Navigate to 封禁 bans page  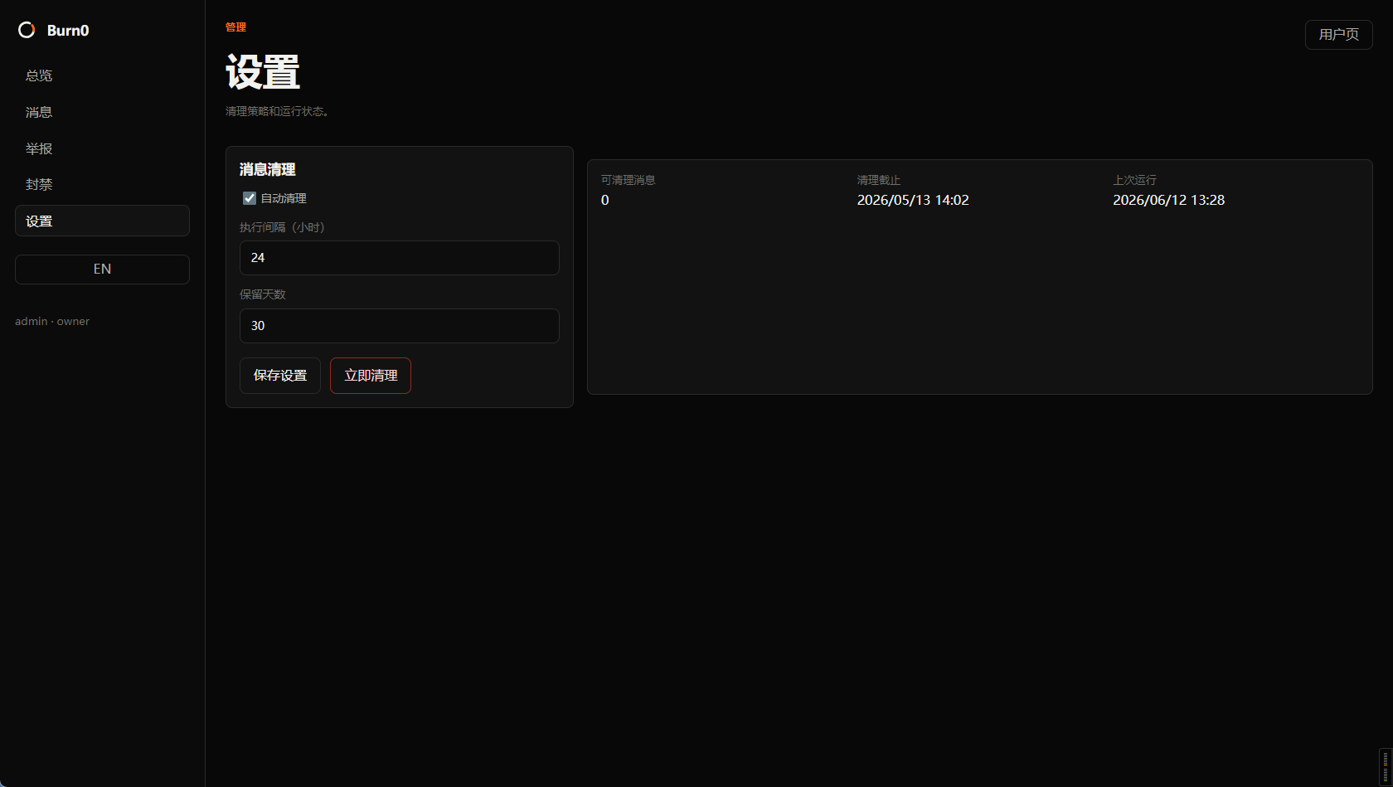click(x=102, y=184)
